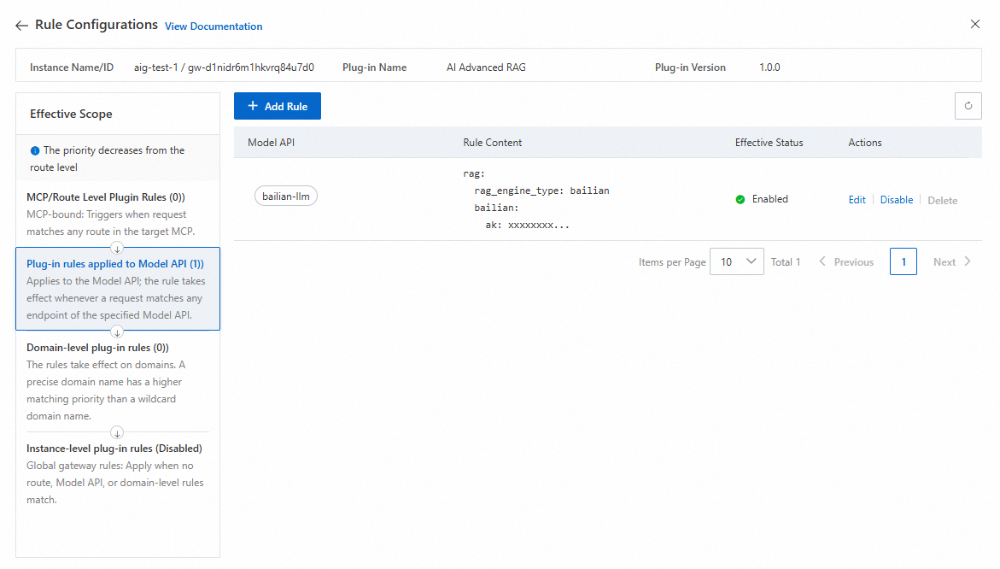Screen dimensions: 1000x569
Task: Disable the bailian-llm rule
Action: click(897, 200)
